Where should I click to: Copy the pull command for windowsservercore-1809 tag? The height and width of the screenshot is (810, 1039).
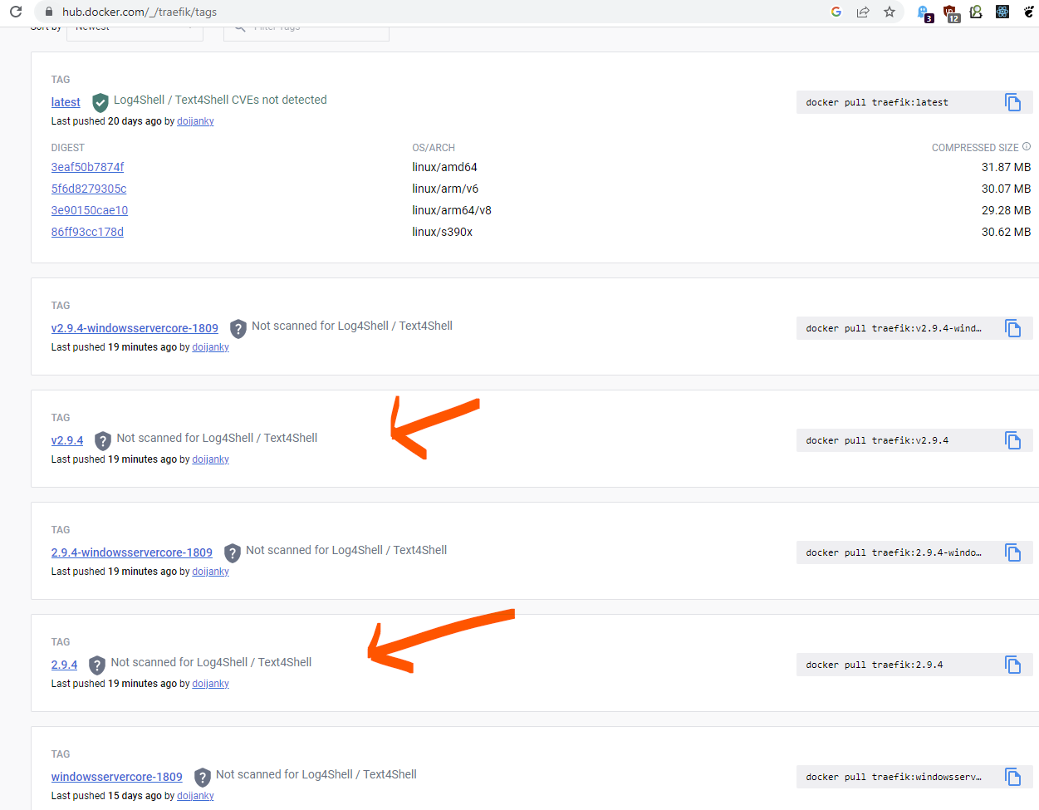point(1012,777)
